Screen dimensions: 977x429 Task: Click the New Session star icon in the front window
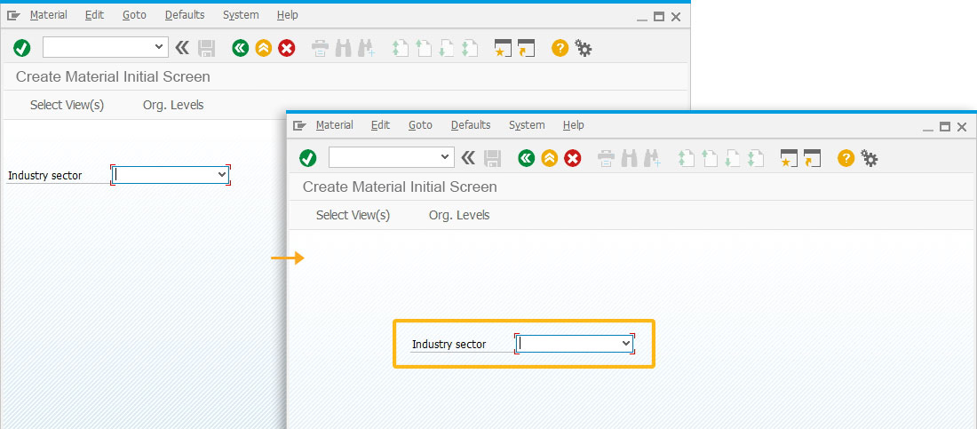click(789, 158)
